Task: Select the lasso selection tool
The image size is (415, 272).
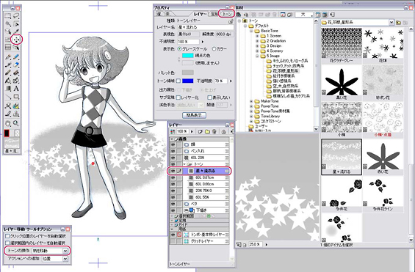Action: click(x=16, y=16)
